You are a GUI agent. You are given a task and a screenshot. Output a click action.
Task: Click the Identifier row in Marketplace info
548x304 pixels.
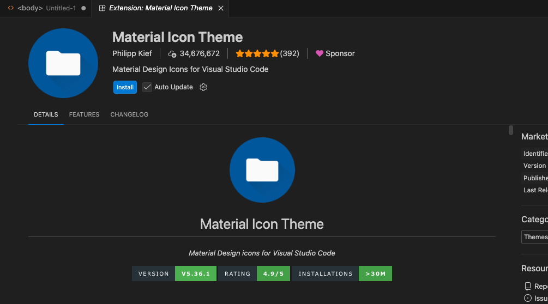535,154
